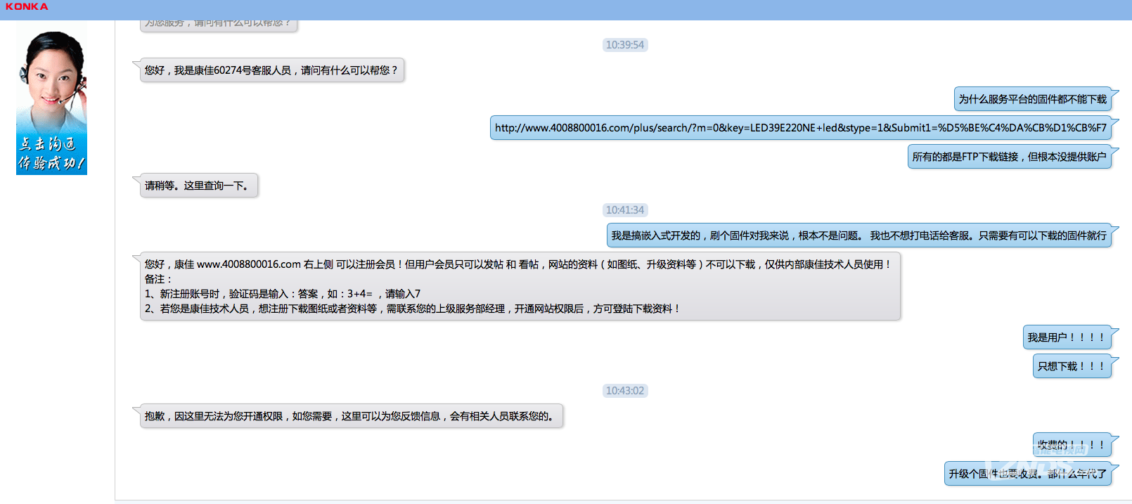The image size is (1132, 504).
Task: Click the 备注： line in the agent reply
Action: click(x=159, y=279)
